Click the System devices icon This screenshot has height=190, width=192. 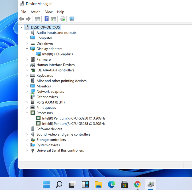click(33, 145)
